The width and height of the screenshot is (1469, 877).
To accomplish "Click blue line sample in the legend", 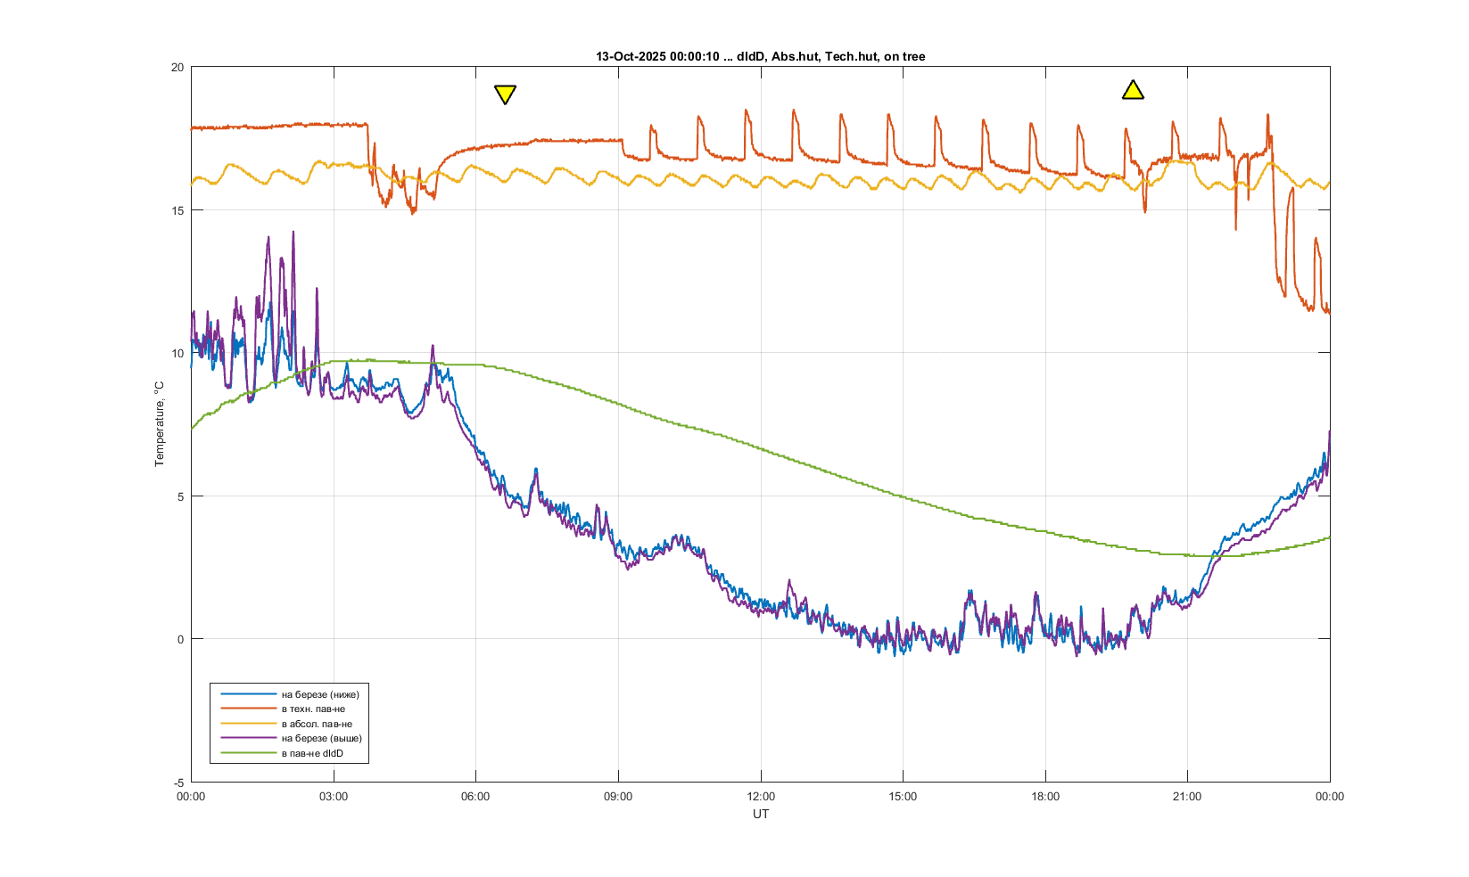I will [248, 694].
